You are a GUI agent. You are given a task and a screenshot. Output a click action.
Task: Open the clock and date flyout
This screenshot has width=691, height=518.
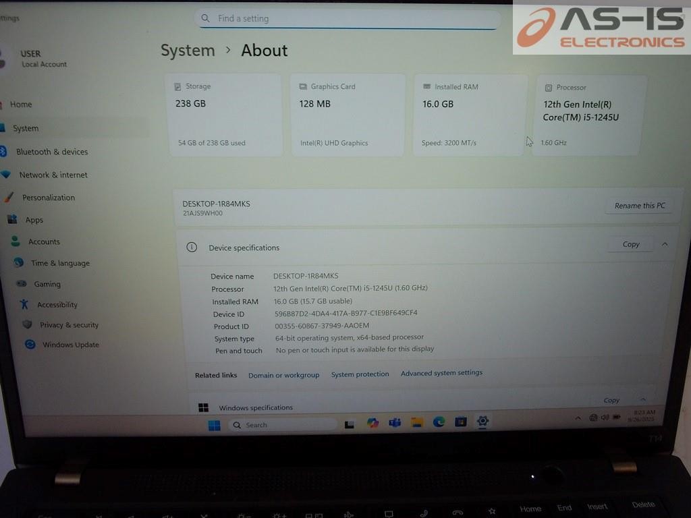641,415
